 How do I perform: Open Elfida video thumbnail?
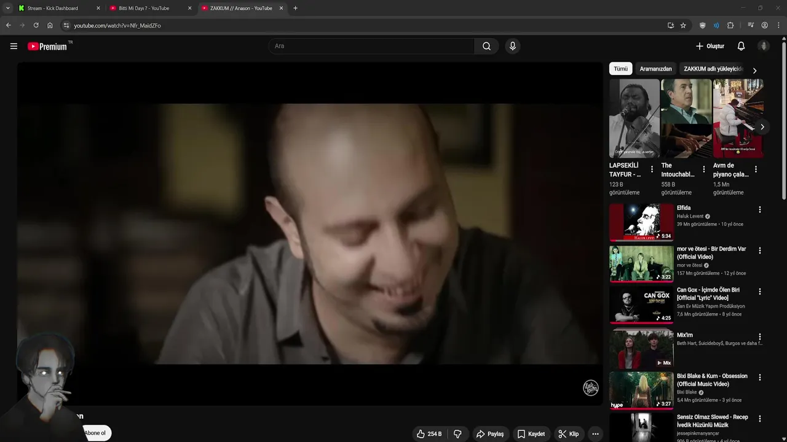click(641, 222)
